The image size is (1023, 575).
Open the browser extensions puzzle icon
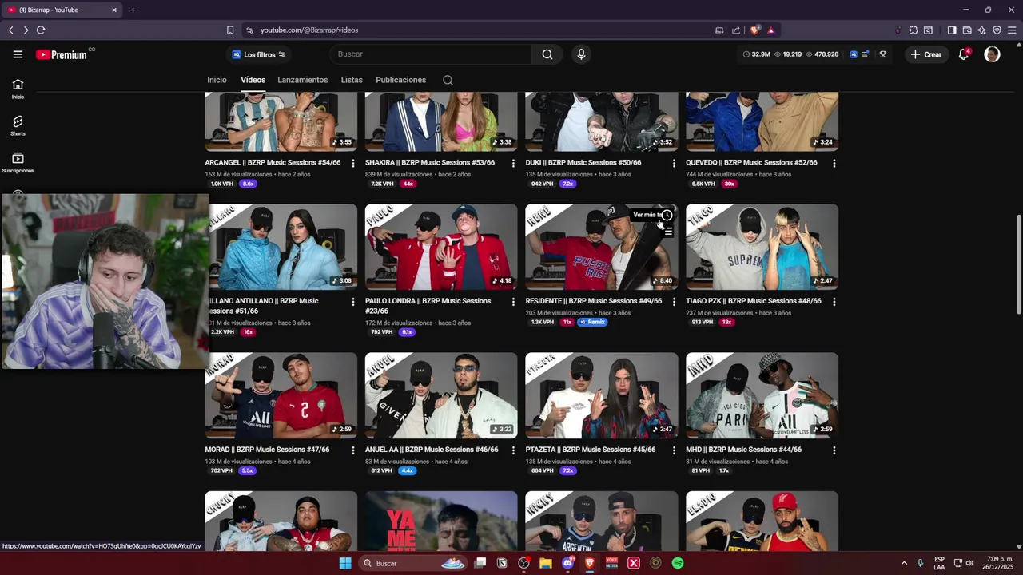(914, 30)
